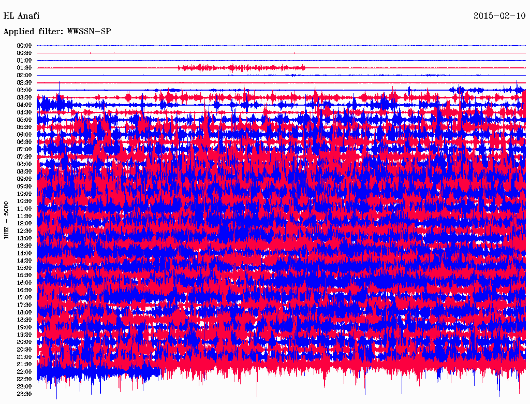This screenshot has width=530, height=404.
Task: Click the 19:30 time label
Action: point(24,335)
